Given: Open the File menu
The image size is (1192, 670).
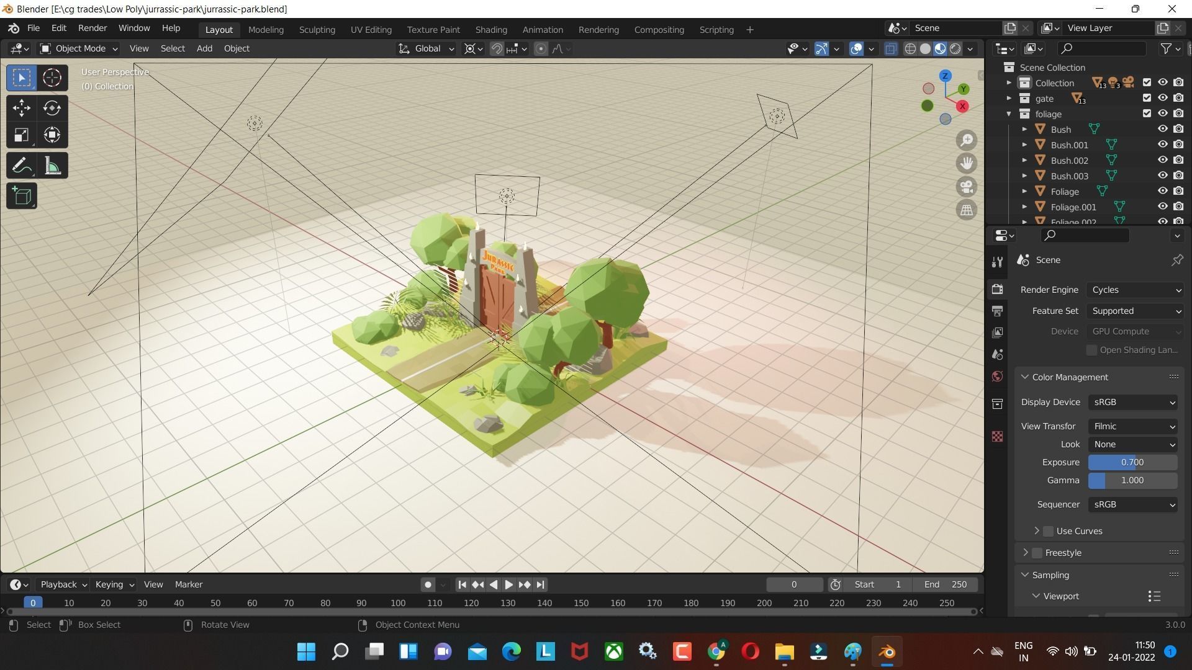Looking at the screenshot, I should click(x=34, y=29).
